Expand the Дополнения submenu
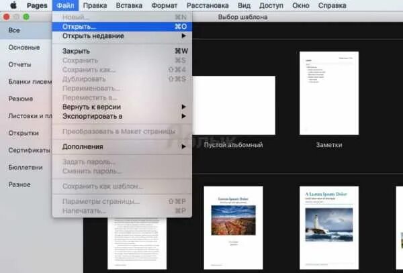The width and height of the screenshot is (403, 273). click(x=122, y=146)
